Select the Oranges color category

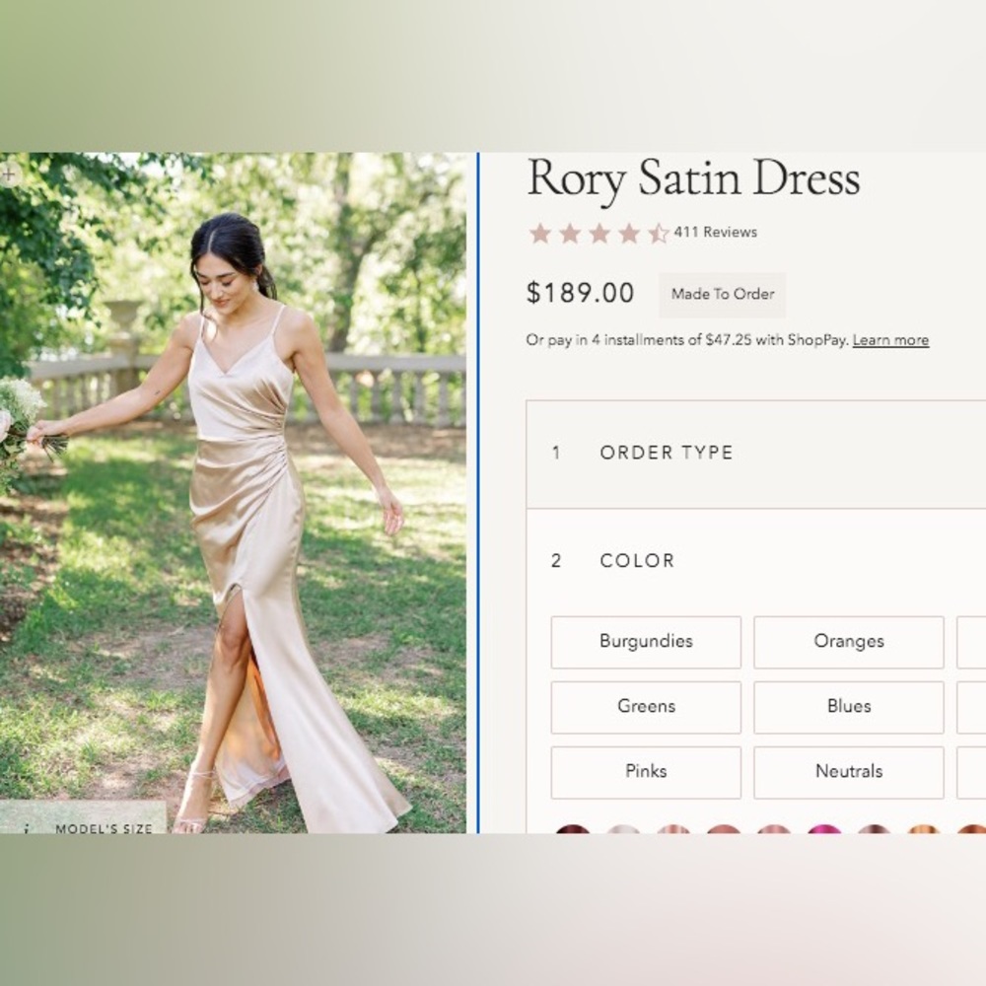pyautogui.click(x=848, y=642)
